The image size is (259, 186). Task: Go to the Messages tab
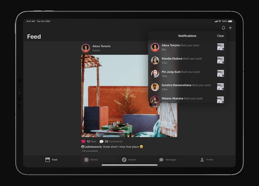168,160
